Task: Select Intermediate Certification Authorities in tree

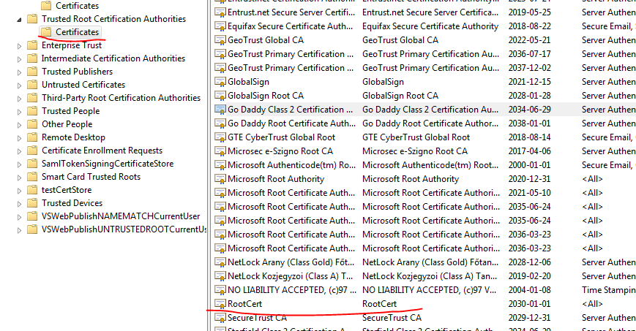Action: point(113,58)
